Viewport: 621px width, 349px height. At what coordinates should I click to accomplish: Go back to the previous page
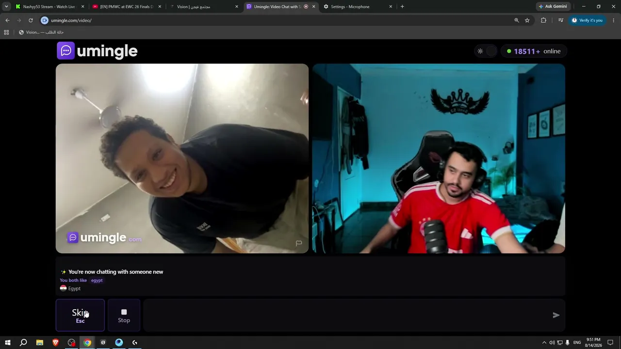pyautogui.click(x=7, y=20)
